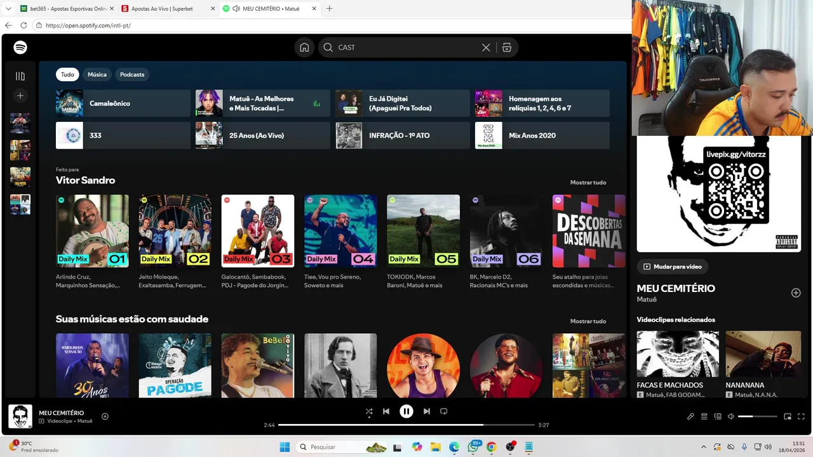Pause the current song
813x457 pixels.
(406, 411)
